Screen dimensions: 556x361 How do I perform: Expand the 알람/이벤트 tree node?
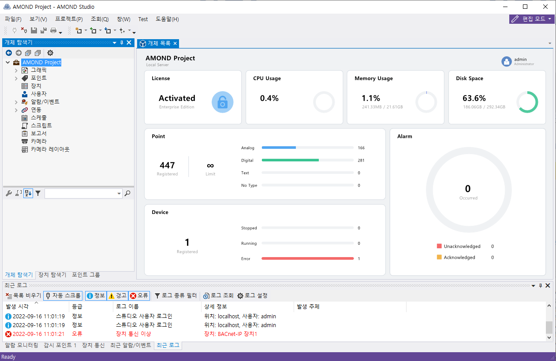pos(16,102)
